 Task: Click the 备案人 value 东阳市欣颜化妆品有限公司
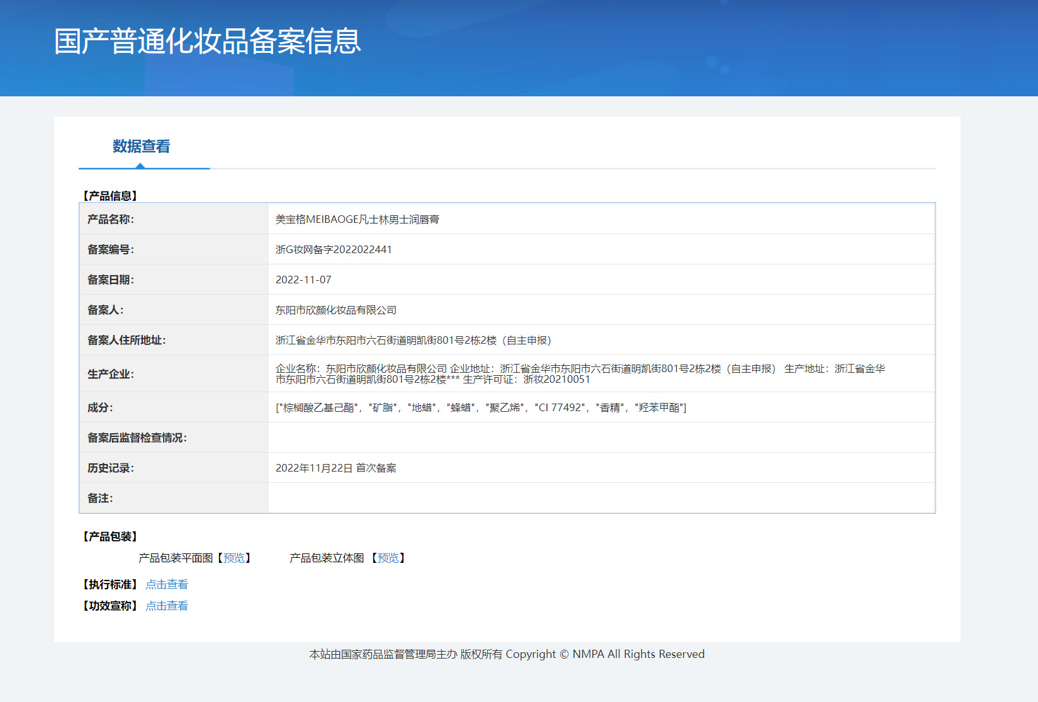[336, 310]
